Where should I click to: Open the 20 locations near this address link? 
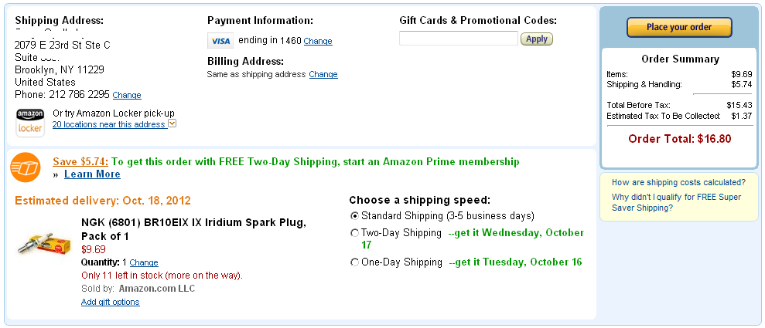[x=109, y=124]
